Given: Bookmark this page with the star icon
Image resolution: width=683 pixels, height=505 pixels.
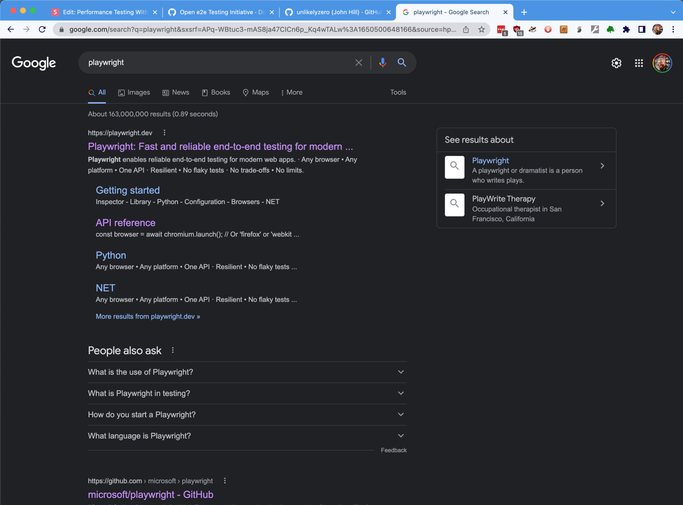Looking at the screenshot, I should coord(481,29).
